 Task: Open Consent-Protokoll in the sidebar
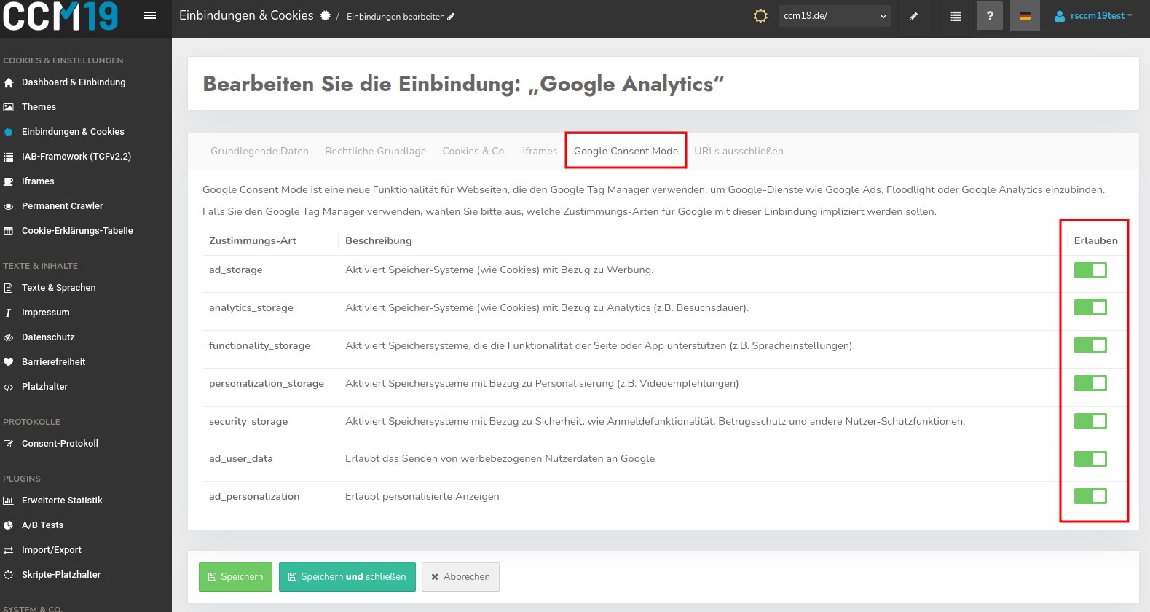pyautogui.click(x=60, y=444)
